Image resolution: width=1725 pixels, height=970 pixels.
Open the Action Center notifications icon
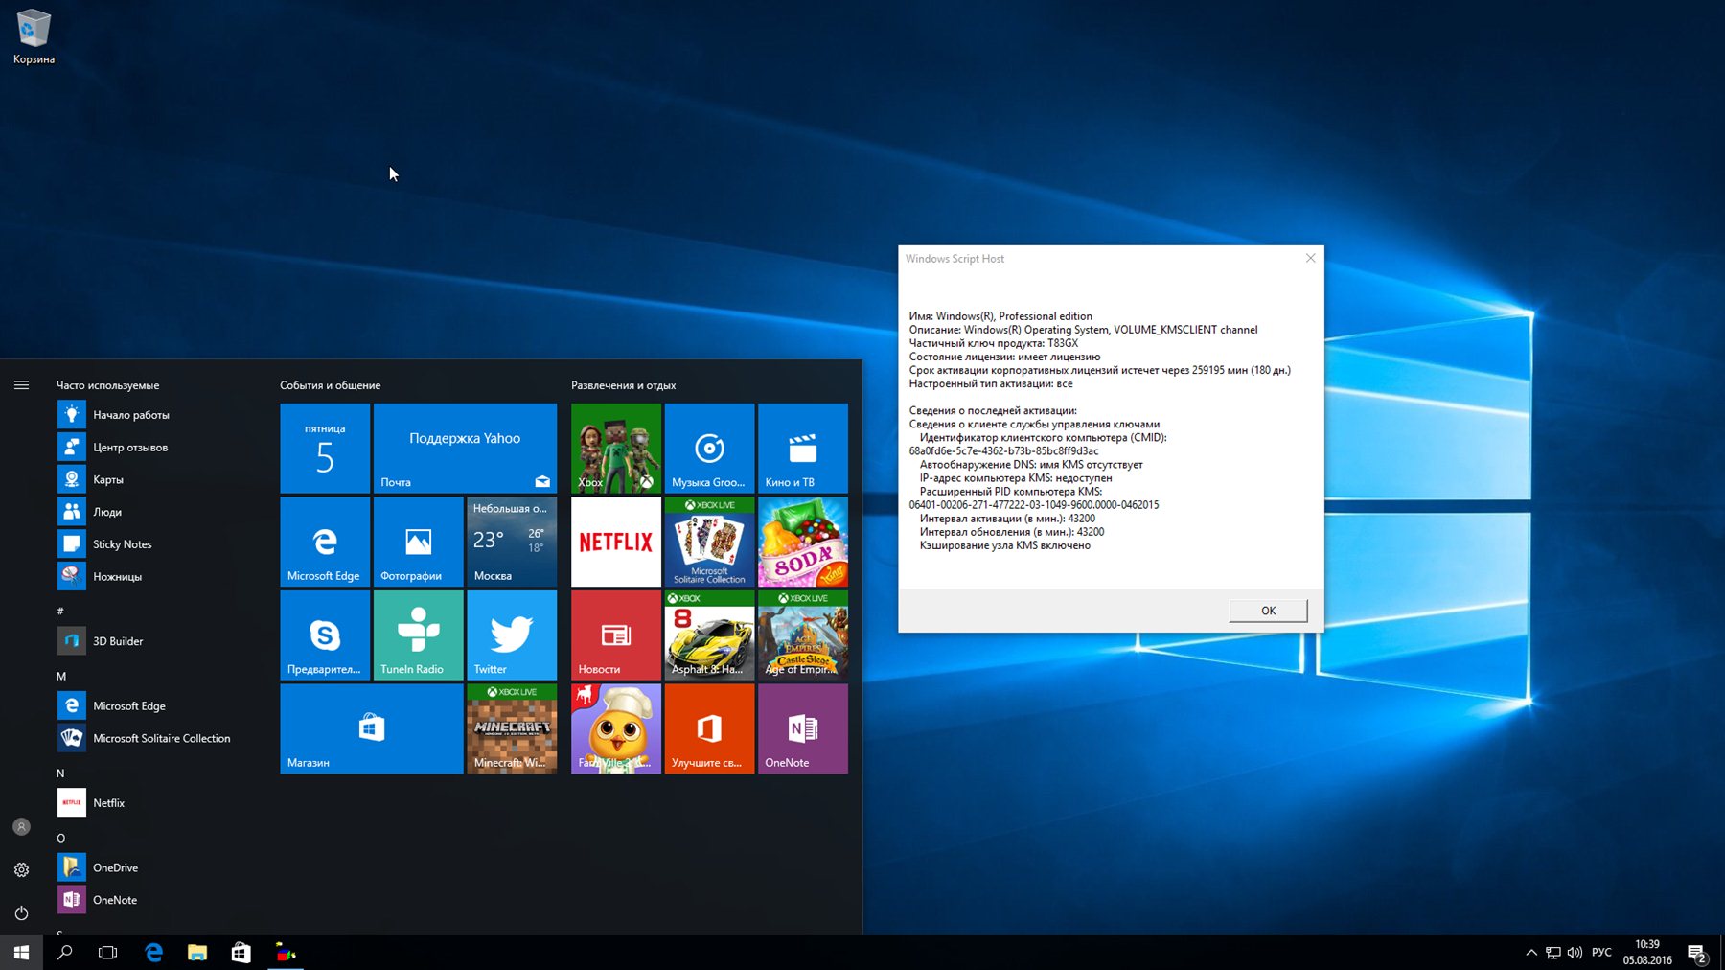coord(1696,953)
